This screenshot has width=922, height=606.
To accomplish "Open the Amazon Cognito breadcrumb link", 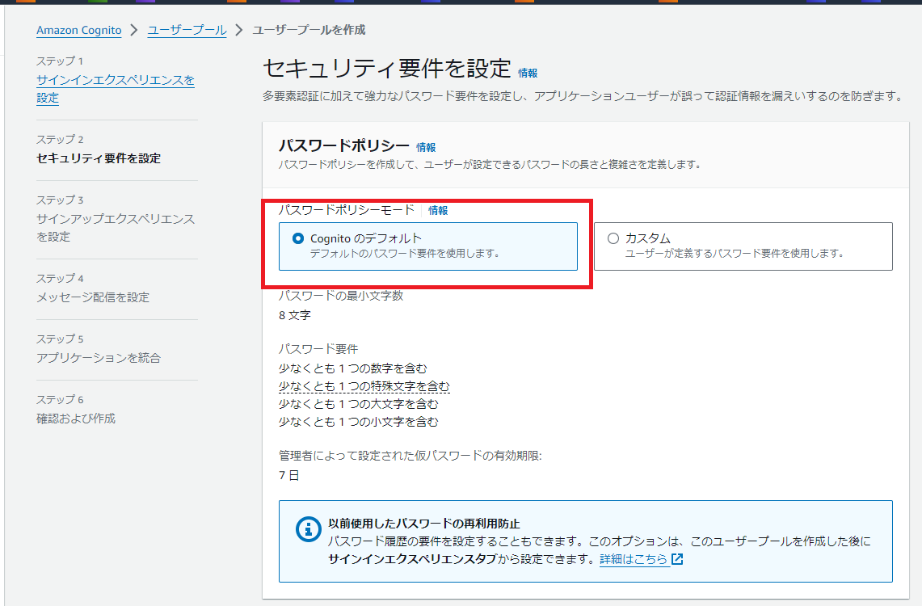I will pyautogui.click(x=79, y=30).
